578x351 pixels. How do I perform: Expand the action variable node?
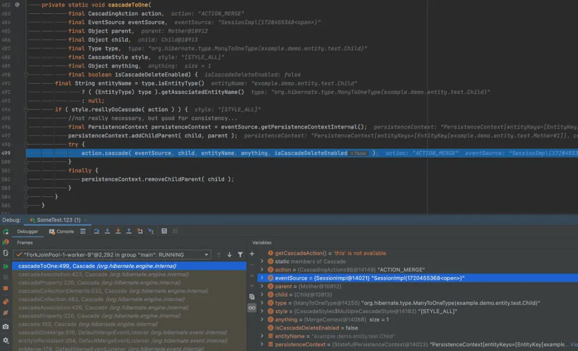(262, 270)
